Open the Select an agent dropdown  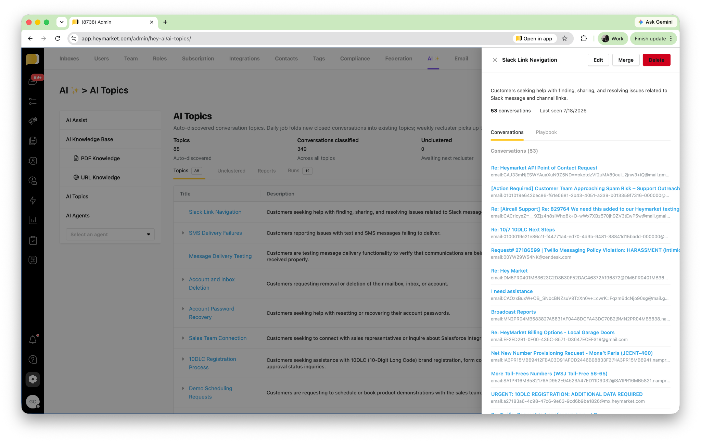[110, 235]
